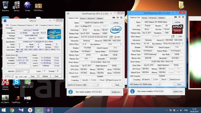Take screenshot with Intel GPU-Z camera icon
201x113 pixels.
[x=114, y=18]
